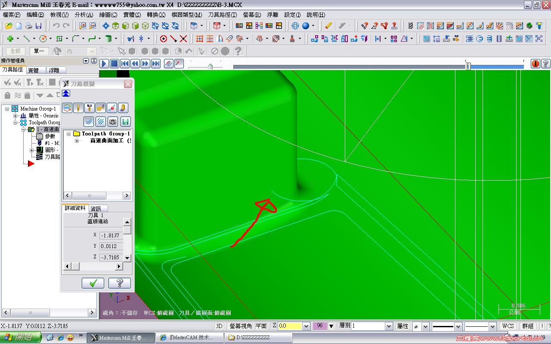Click the blue shaded sphere icon
Screen dimensions: 551x344
(306, 26)
